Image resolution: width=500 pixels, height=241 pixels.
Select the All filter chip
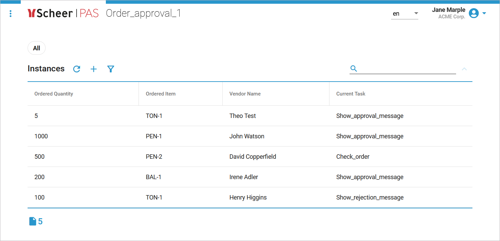pyautogui.click(x=36, y=48)
